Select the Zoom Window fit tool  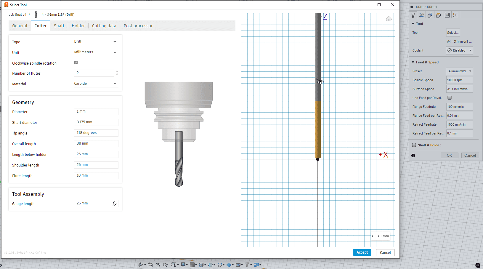173,265
